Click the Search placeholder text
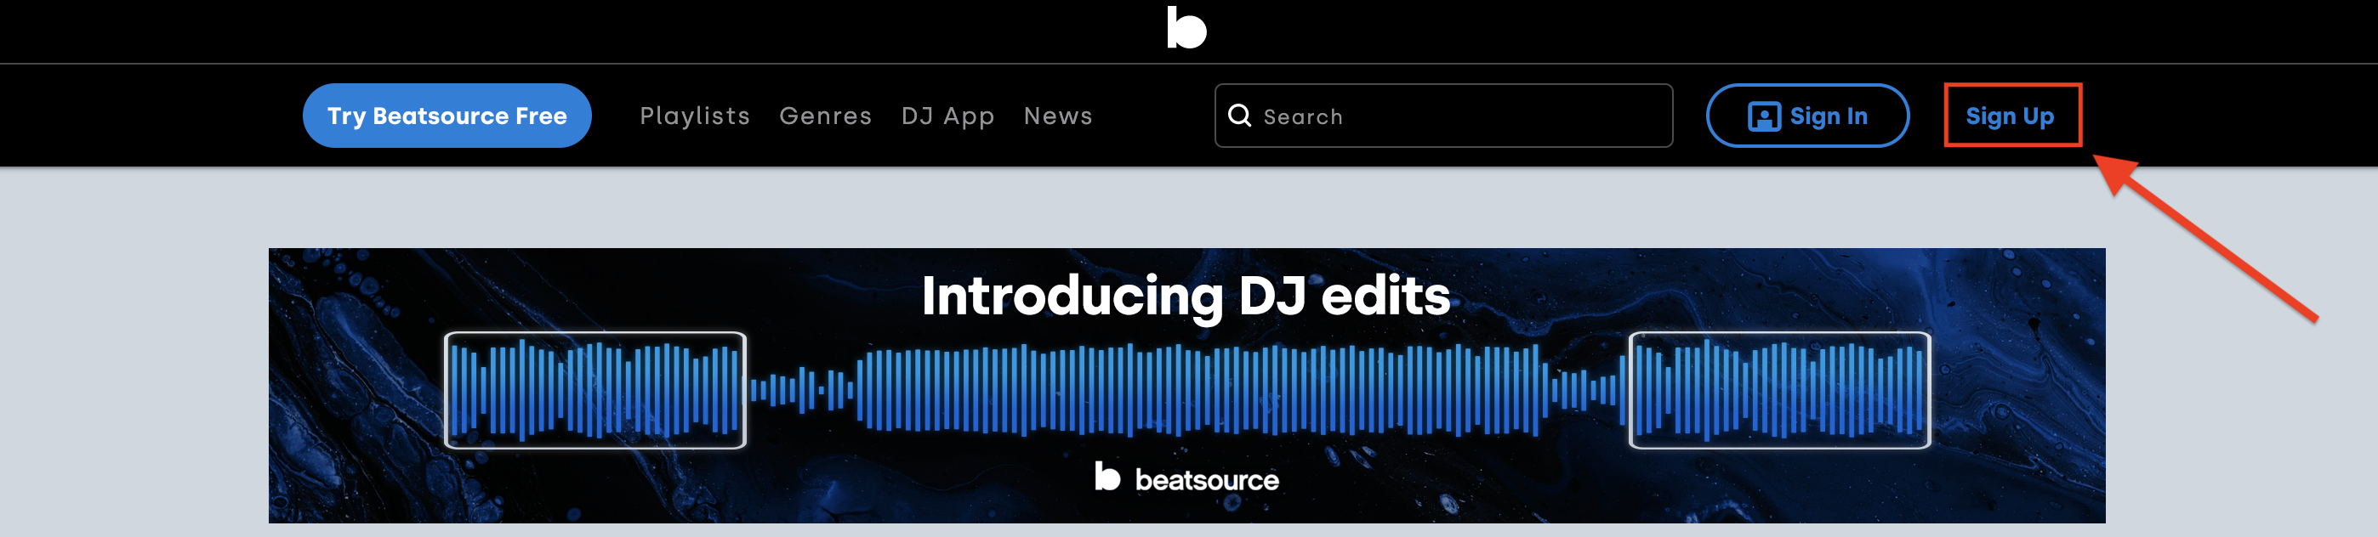Screen dimensions: 2378x537 1303,116
